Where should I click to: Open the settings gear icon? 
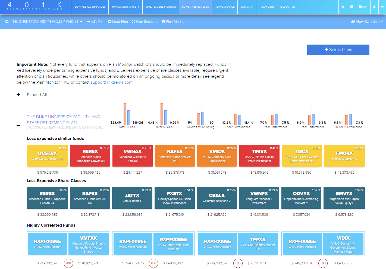click(x=343, y=7)
